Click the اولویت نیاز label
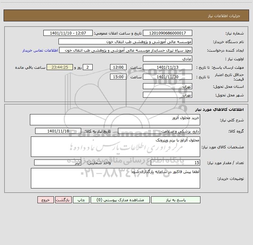Image resolution: width=253 pixels, height=245 pixels. click(x=235, y=59)
